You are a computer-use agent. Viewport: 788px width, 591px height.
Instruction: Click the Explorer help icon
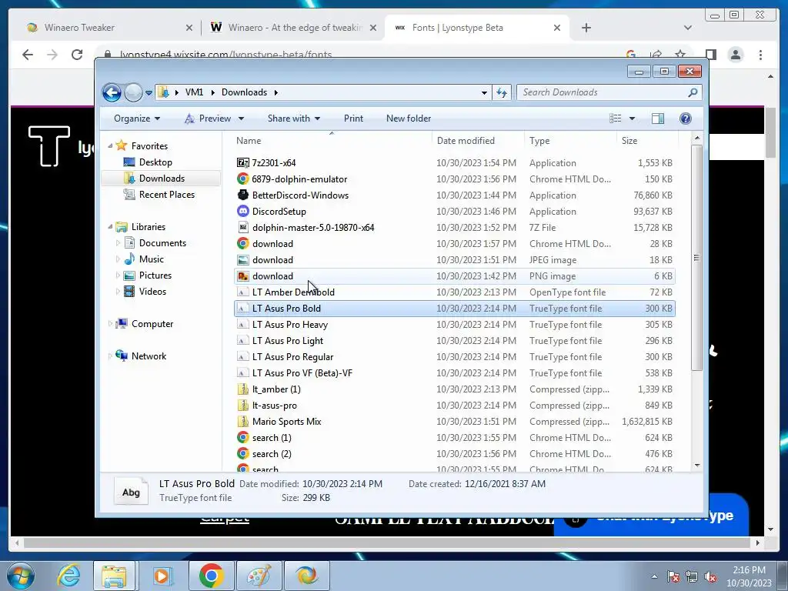point(686,119)
